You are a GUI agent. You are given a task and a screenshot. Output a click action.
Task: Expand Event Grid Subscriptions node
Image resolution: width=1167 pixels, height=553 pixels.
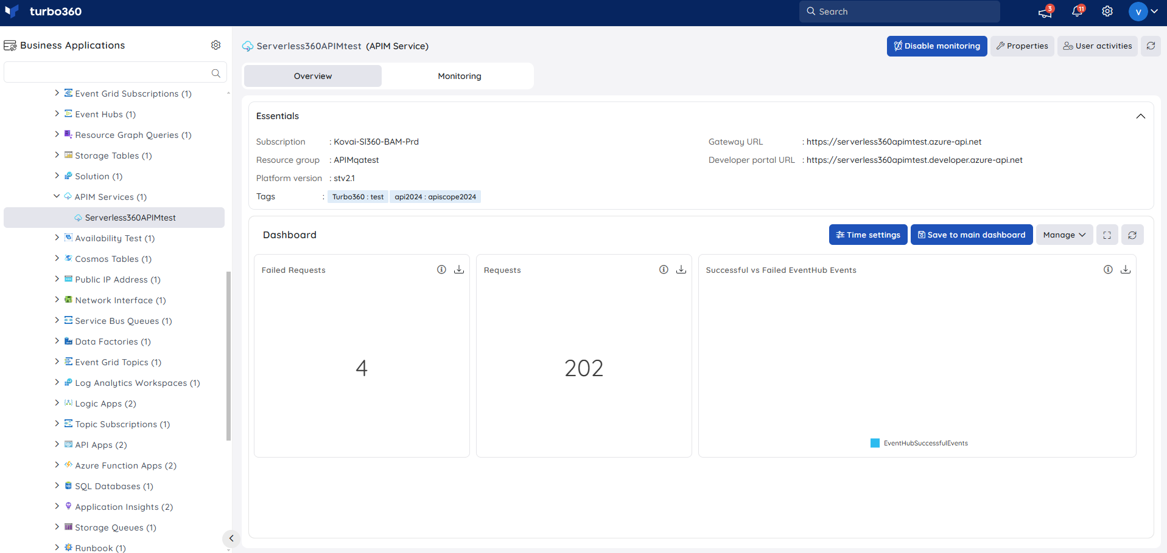point(57,93)
